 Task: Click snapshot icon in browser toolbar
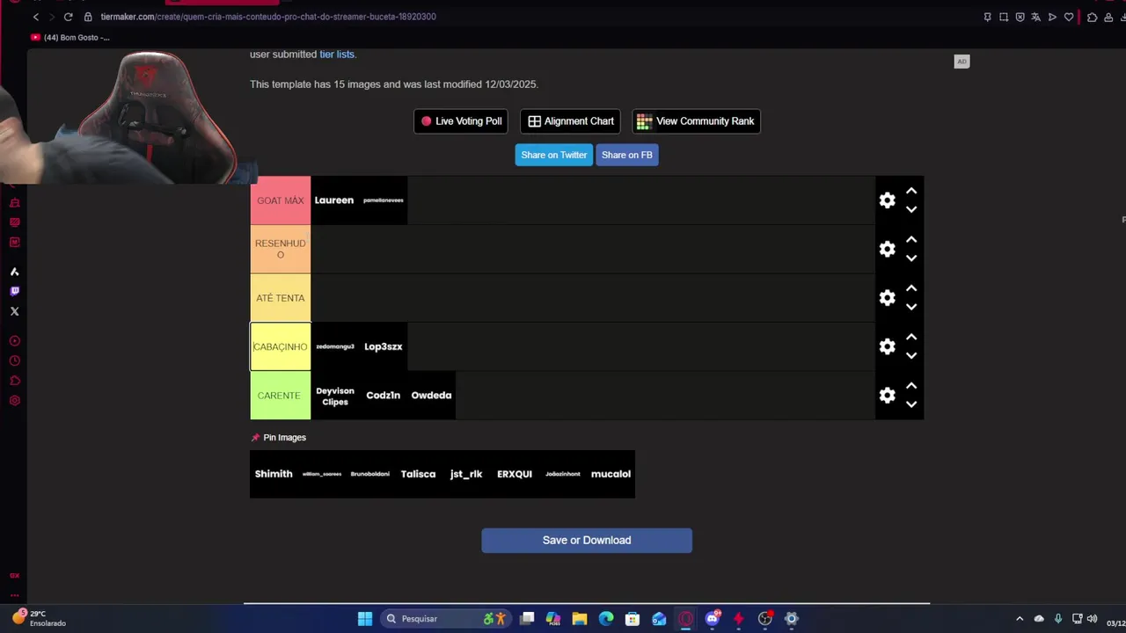[x=1004, y=17]
